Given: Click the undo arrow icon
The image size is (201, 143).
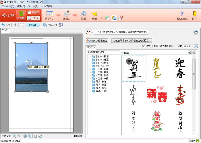Looking at the screenshot, I should point(3,25).
